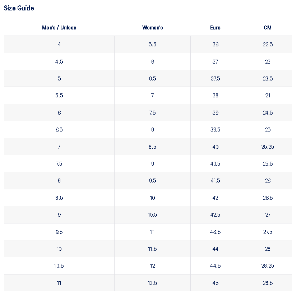
Task: Select the 23.5 CM cell
Action: [x=268, y=79]
